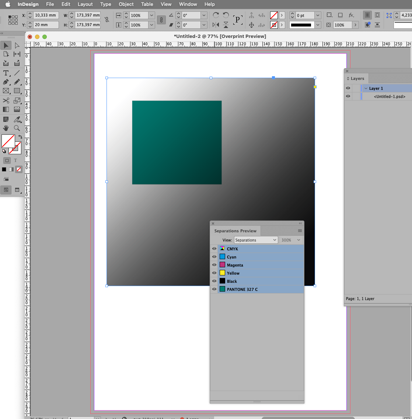Open the Separations View dropdown
The image size is (412, 419).
(x=256, y=240)
